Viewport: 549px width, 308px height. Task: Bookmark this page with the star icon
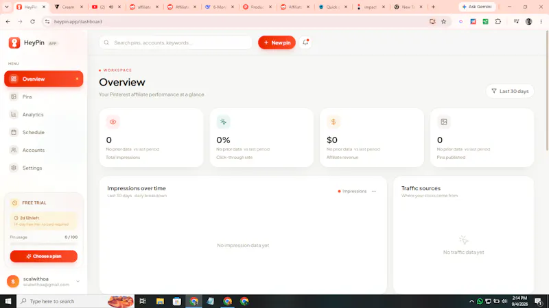[x=443, y=22]
